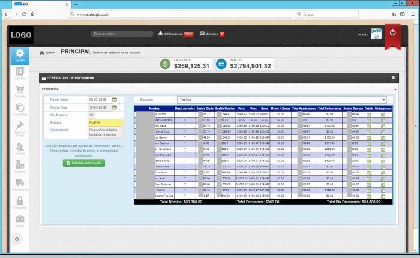The width and height of the screenshot is (420, 258).
Task: Toggle the Generacion de Prenomina panel icon
Action: 393,77
